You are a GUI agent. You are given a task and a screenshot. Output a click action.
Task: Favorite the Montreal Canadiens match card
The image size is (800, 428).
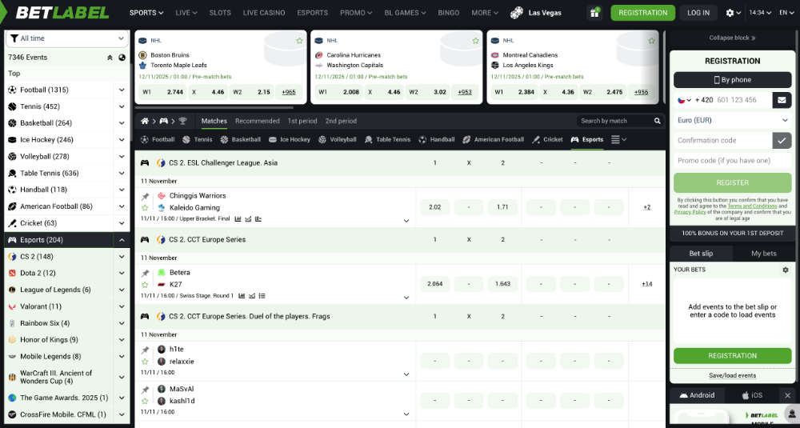point(651,41)
